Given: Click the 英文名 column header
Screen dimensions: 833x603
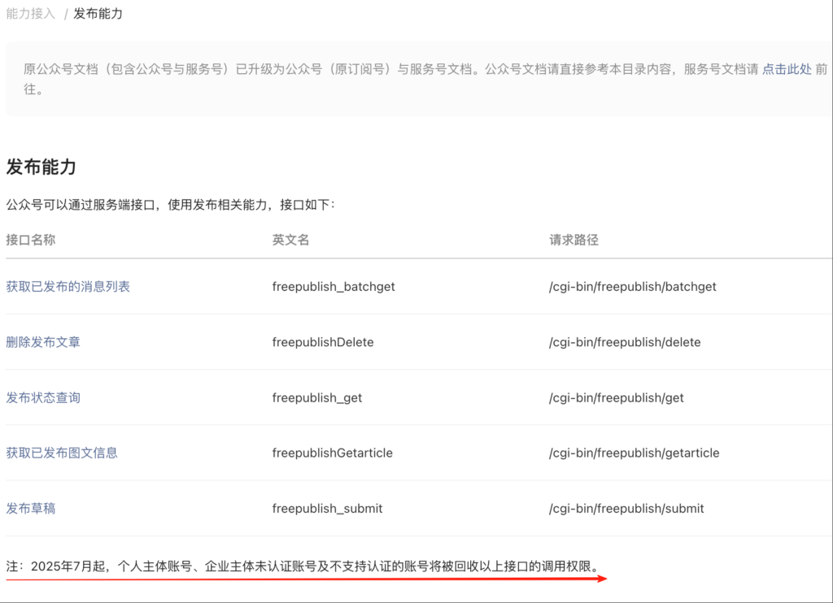Looking at the screenshot, I should click(x=290, y=240).
